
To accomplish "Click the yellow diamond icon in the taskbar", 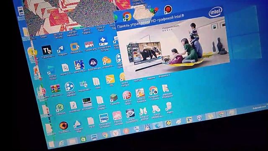I will [168, 123].
